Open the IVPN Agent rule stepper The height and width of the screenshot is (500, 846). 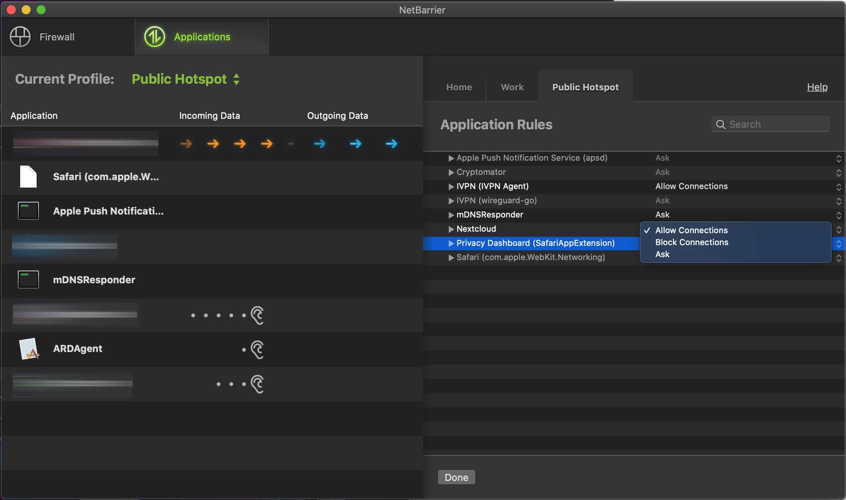pos(839,187)
